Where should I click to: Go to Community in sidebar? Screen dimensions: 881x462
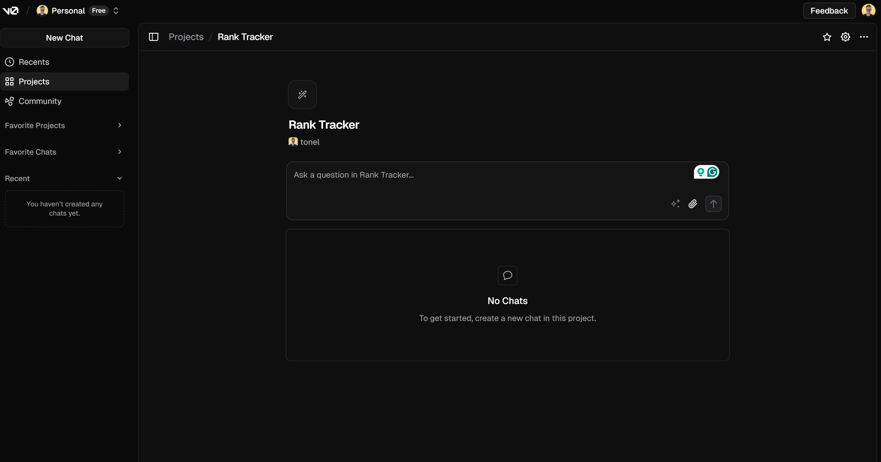[40, 101]
